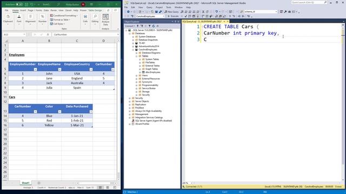Click the New Query toolbar button
The image size is (346, 194).
(171, 12)
